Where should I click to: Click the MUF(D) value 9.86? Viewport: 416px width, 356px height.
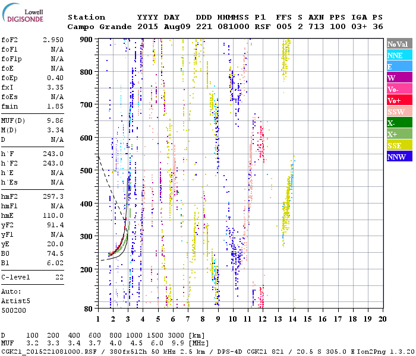[x=55, y=121]
